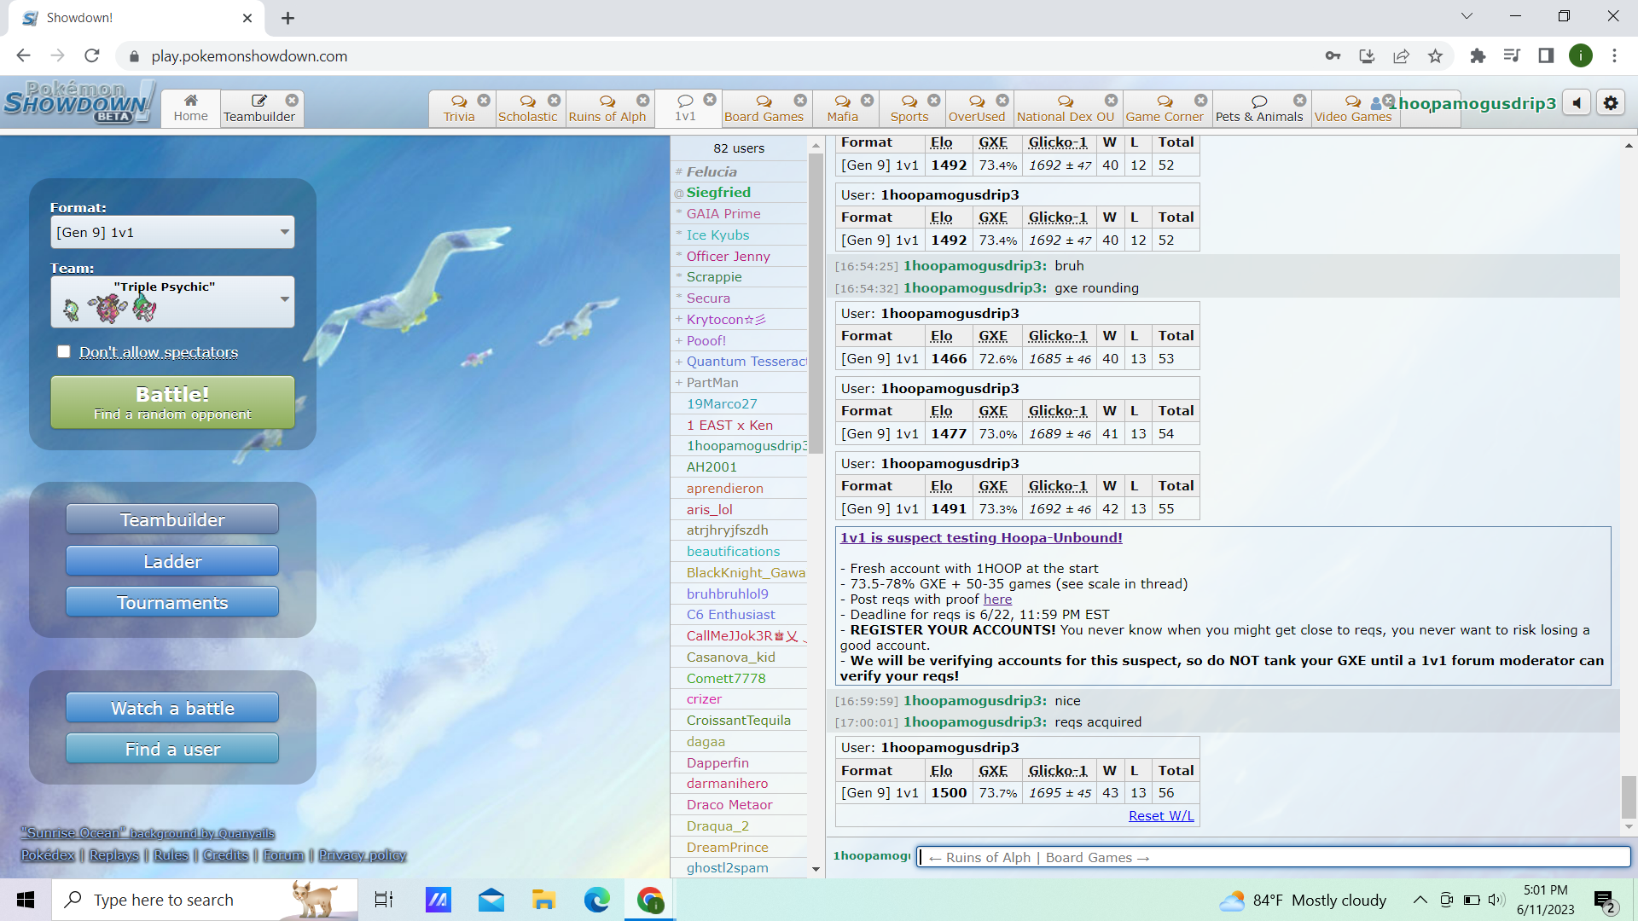Image resolution: width=1638 pixels, height=921 pixels.
Task: Open the Chrome three-dot menu
Action: pyautogui.click(x=1614, y=56)
